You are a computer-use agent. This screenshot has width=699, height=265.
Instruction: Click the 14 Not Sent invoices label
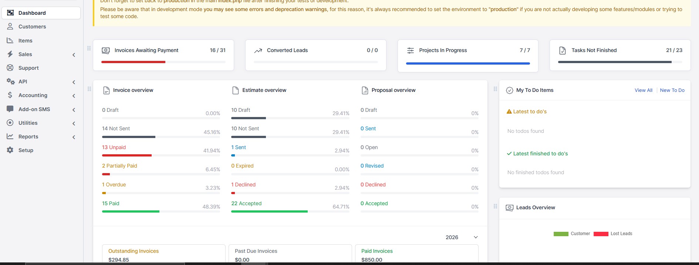[116, 128]
